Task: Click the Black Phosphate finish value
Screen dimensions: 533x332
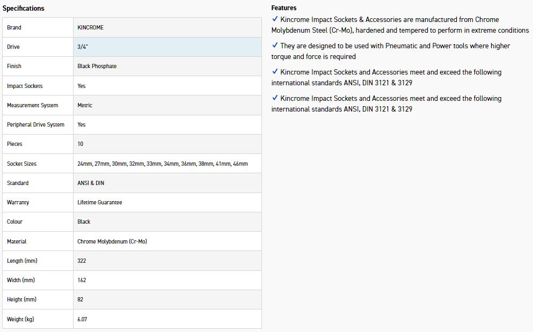Action: pyautogui.click(x=97, y=66)
